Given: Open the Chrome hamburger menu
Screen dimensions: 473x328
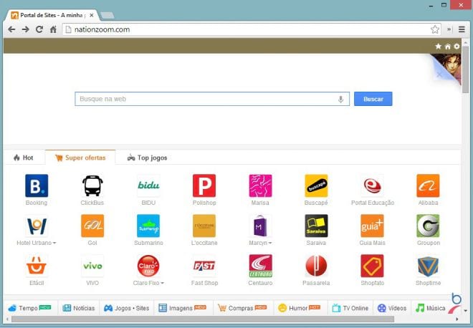Looking at the screenshot, I should pyautogui.click(x=462, y=29).
